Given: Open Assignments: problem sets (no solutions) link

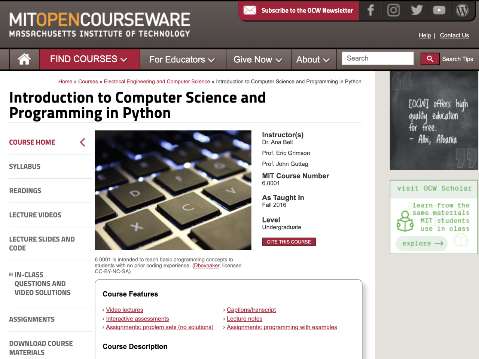Looking at the screenshot, I should pyautogui.click(x=159, y=327).
